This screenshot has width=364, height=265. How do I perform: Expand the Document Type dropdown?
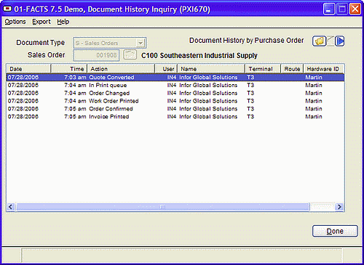pos(141,43)
